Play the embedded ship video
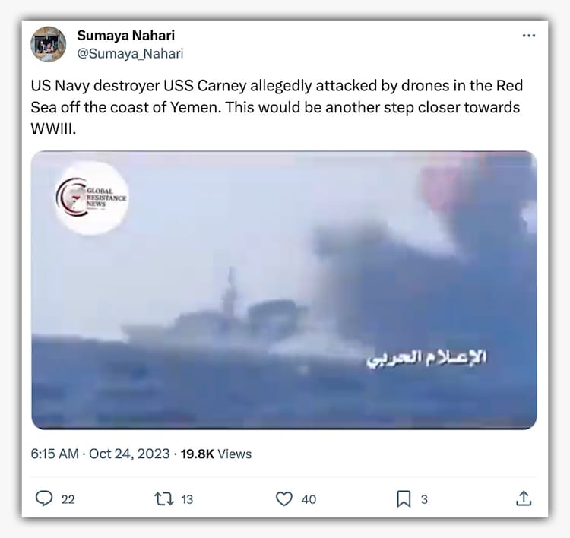 [x=284, y=290]
